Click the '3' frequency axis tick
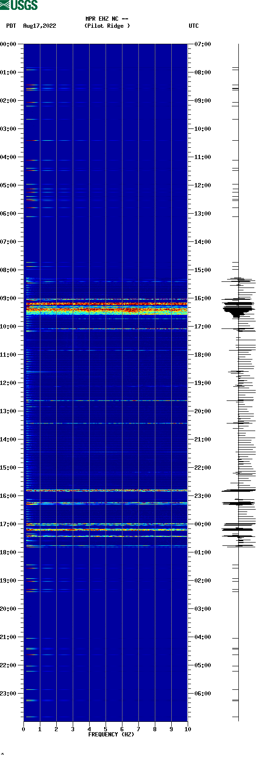Viewport: 259px width, 759px height. [x=73, y=729]
